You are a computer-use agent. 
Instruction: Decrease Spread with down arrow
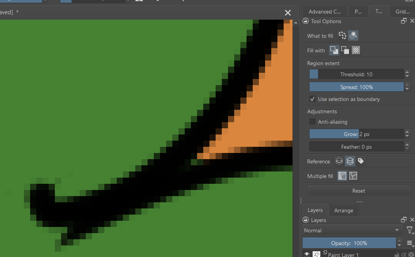(x=407, y=89)
